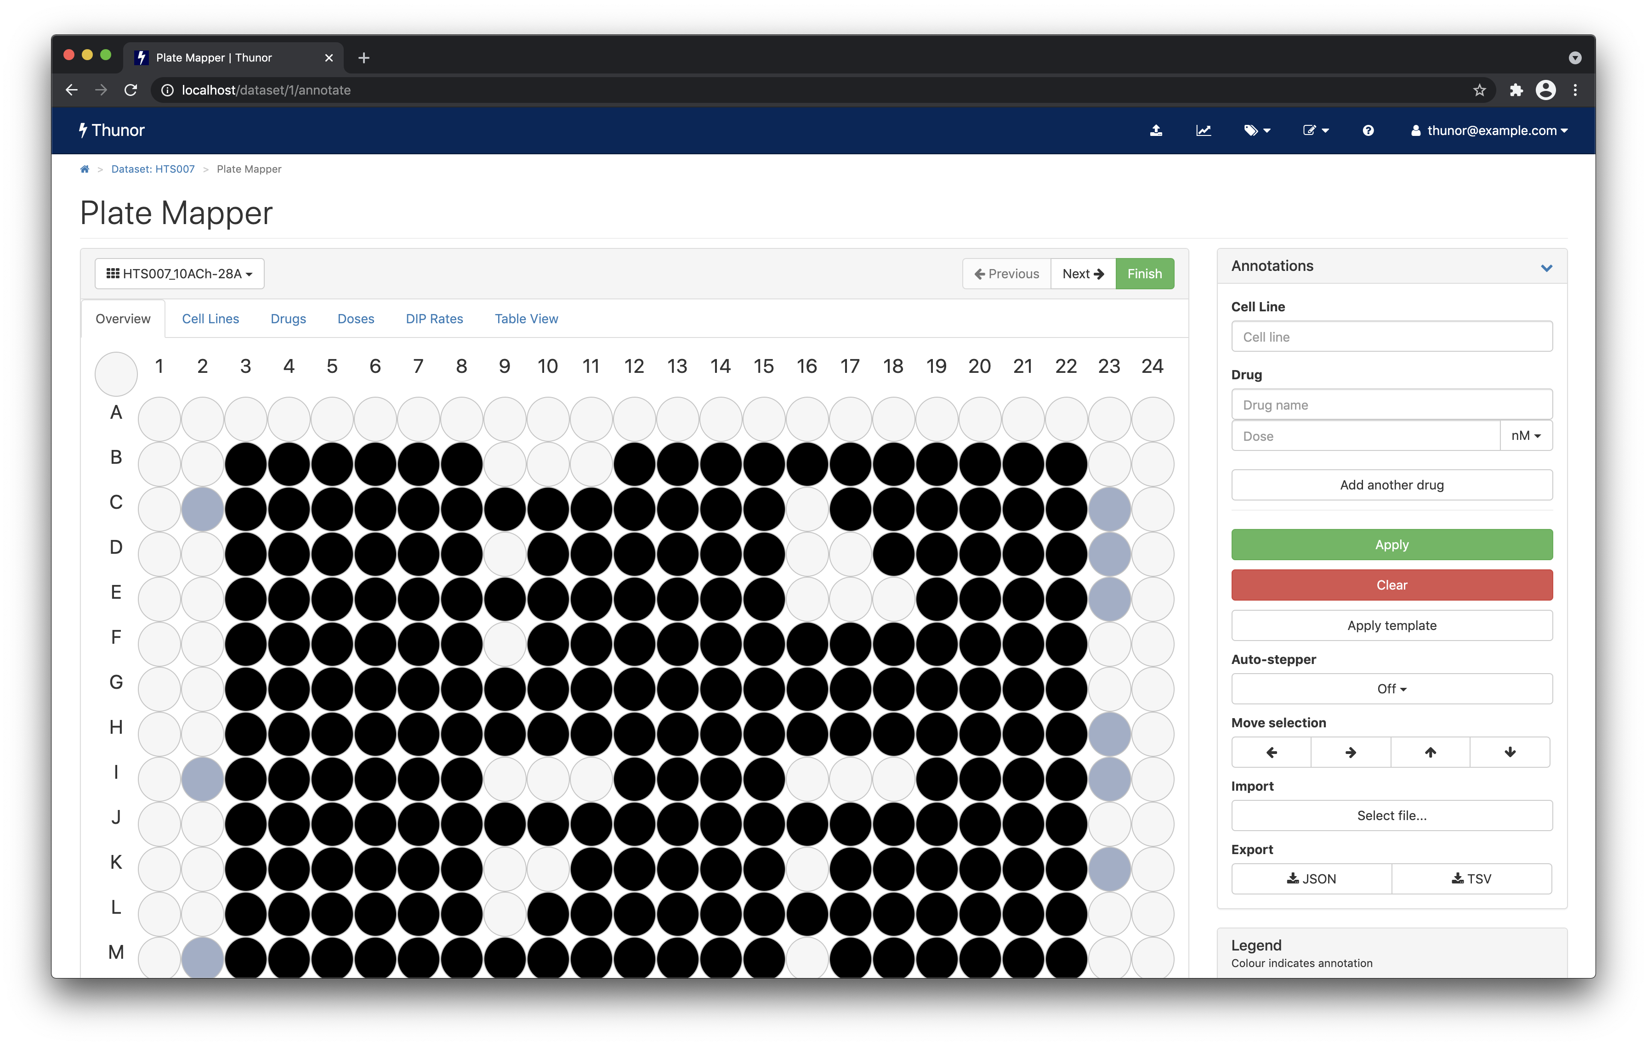The width and height of the screenshot is (1647, 1046).
Task: Deselect the filled well C2
Action: (x=202, y=508)
